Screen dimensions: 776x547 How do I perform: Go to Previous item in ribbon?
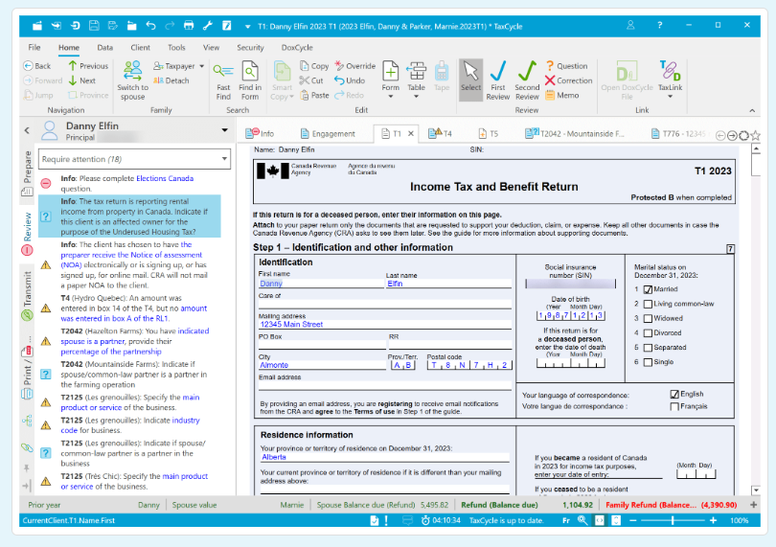[87, 66]
